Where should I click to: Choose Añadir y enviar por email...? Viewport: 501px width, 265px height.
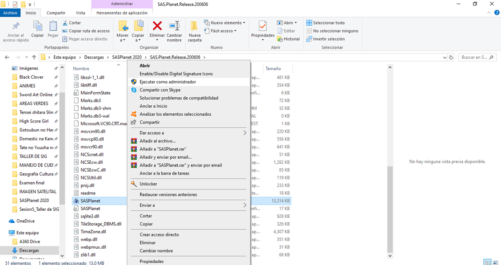189,157
